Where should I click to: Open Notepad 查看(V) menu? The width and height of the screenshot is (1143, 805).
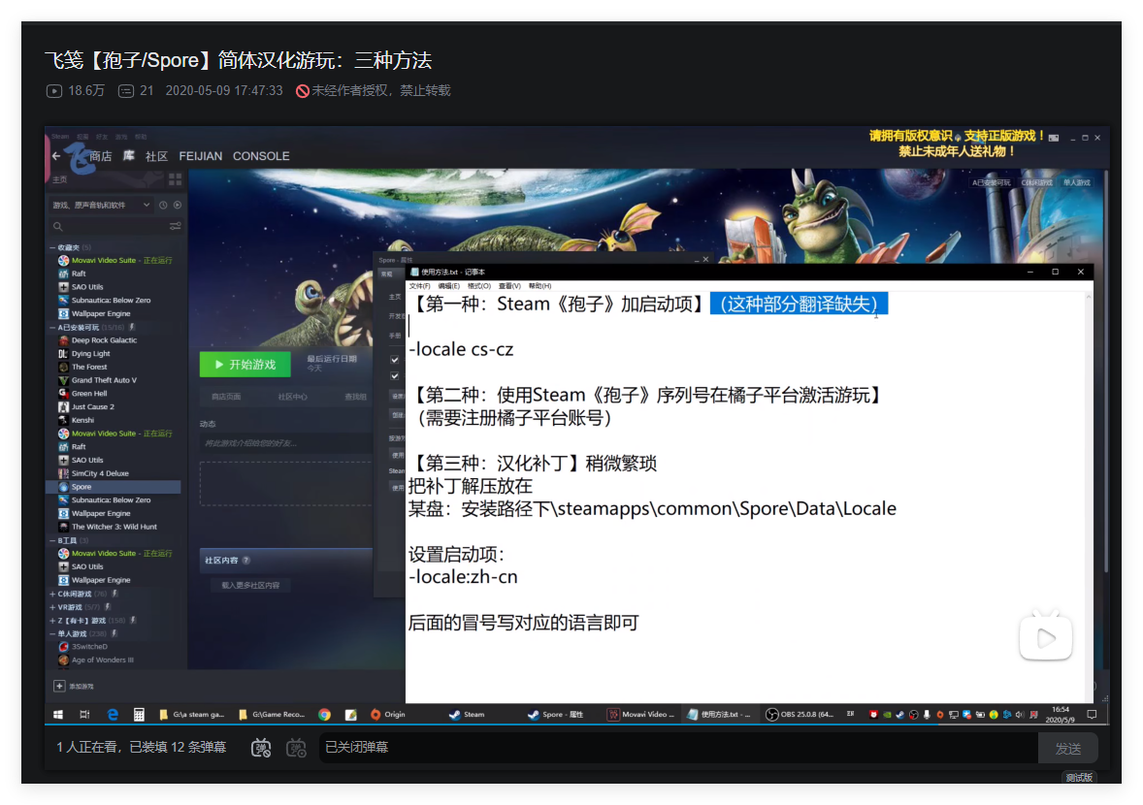pyautogui.click(x=510, y=286)
